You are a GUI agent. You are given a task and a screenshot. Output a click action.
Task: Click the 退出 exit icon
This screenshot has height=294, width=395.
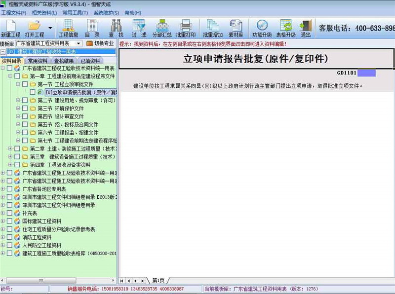[306, 29]
